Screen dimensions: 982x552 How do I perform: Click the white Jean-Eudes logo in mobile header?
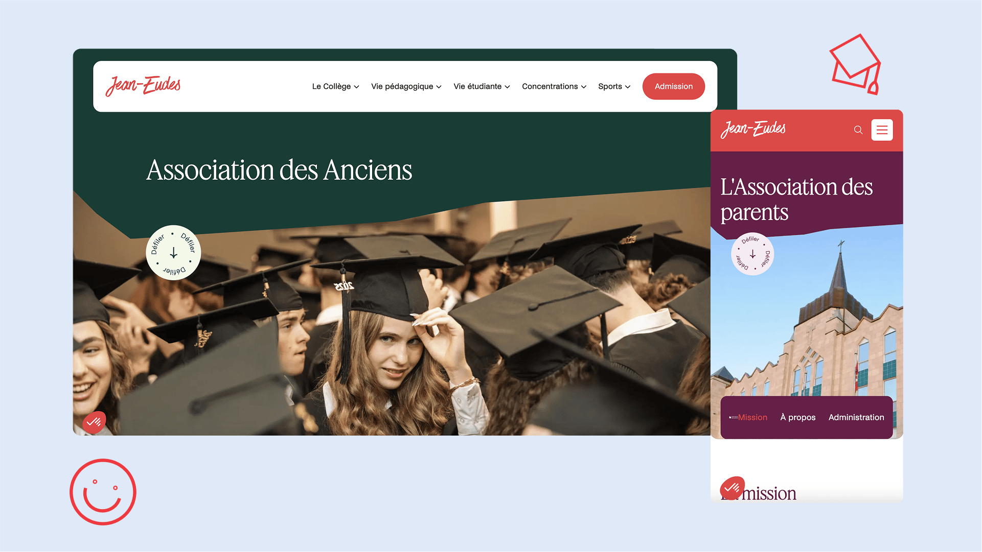(753, 129)
